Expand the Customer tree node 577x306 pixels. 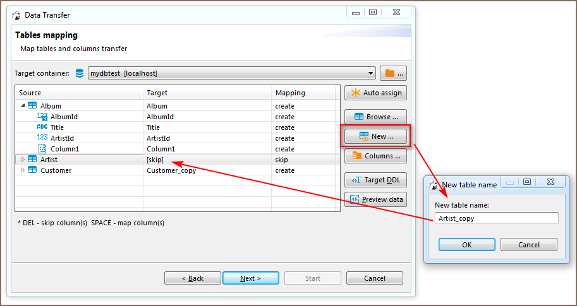(23, 170)
